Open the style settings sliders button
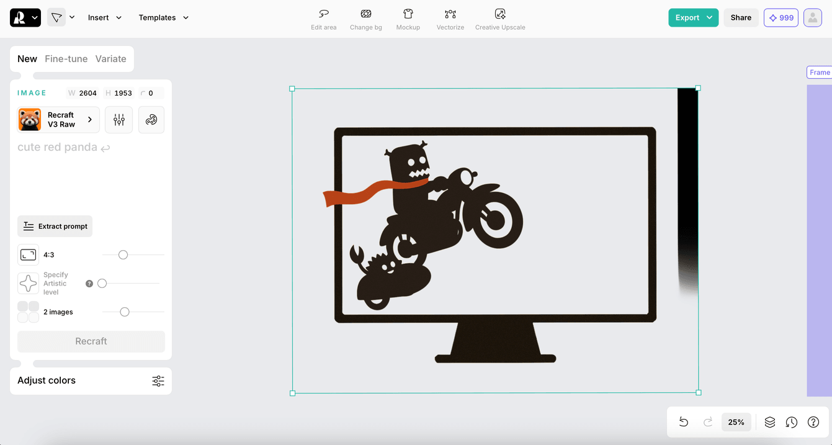Viewport: 832px width, 445px height. [x=119, y=120]
